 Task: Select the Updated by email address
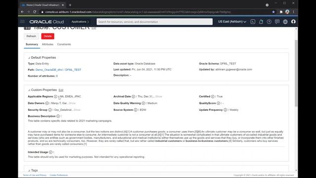(x=234, y=69)
